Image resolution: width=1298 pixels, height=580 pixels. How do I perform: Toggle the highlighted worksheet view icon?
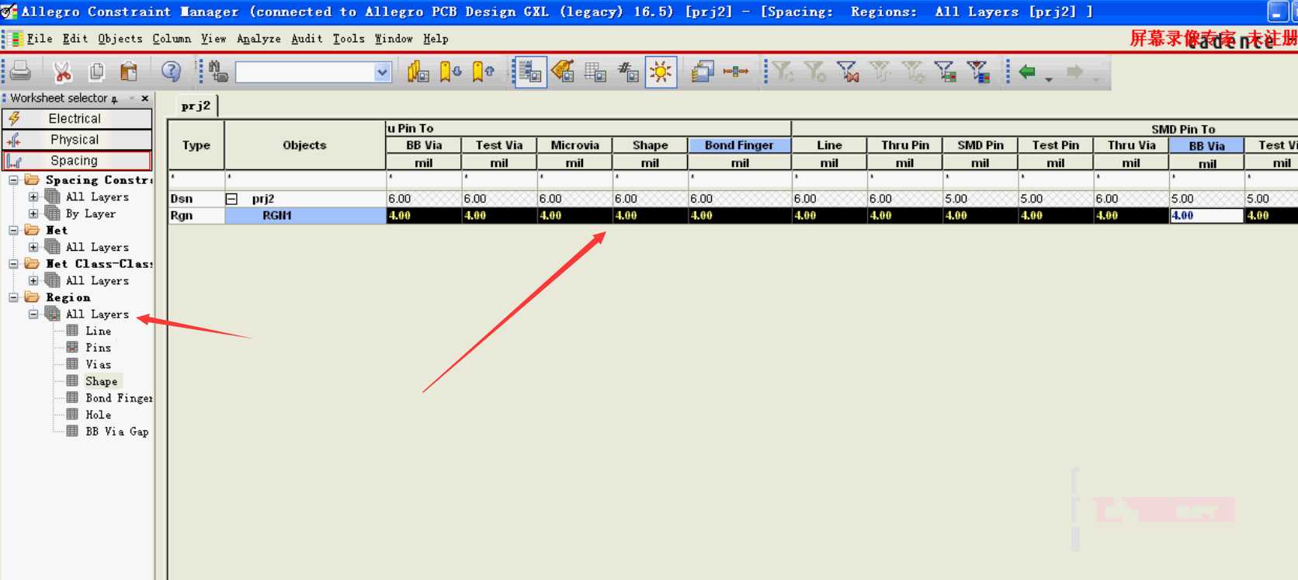(530, 72)
